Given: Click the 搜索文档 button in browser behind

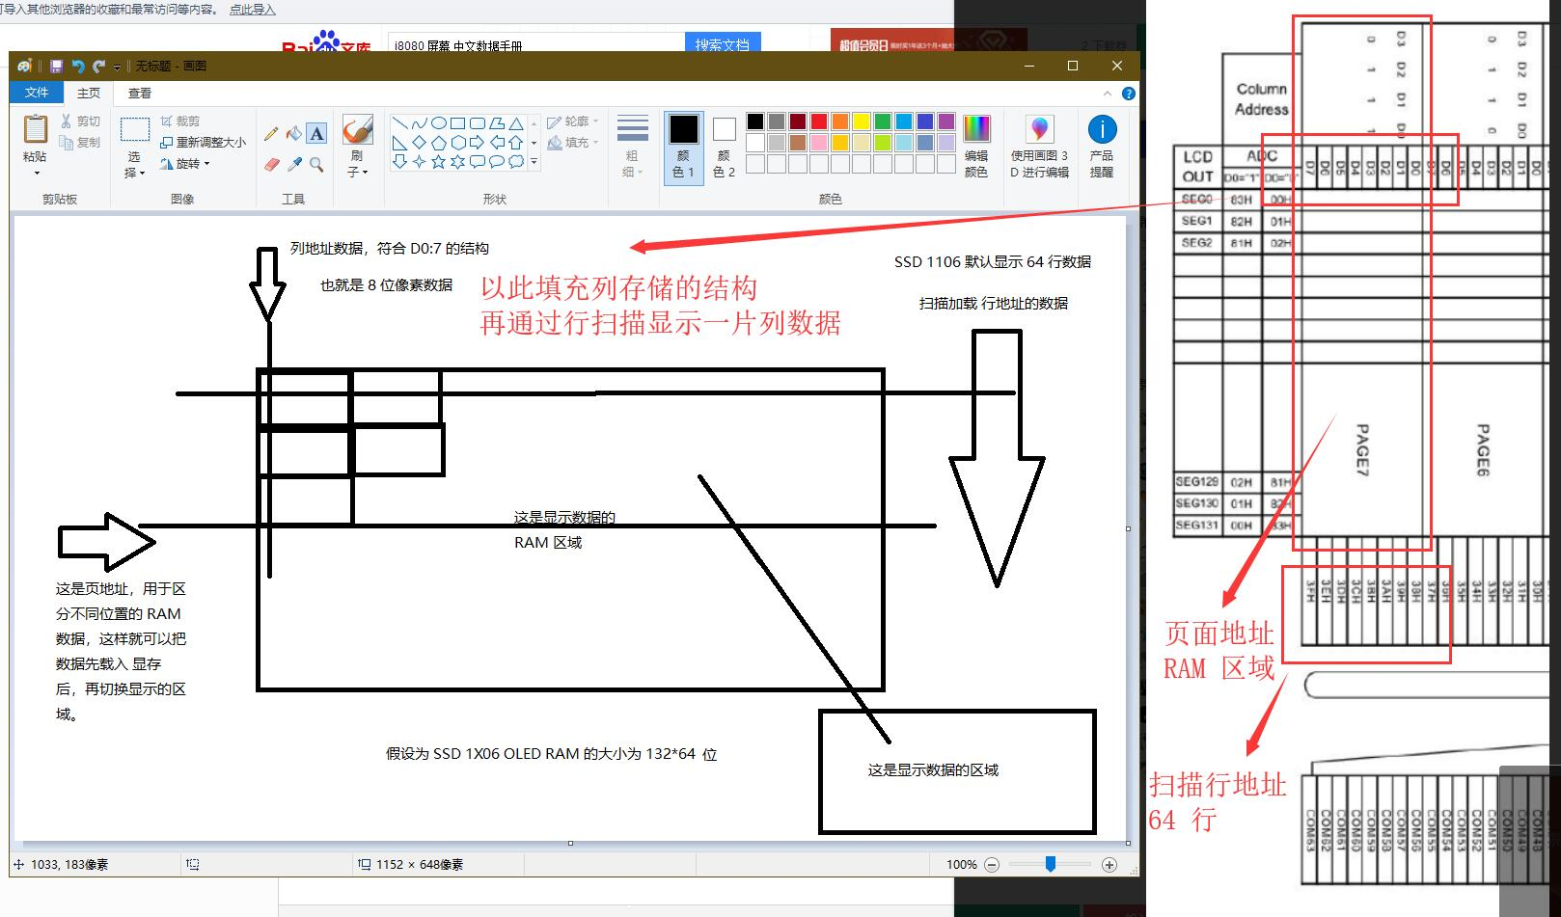Looking at the screenshot, I should point(723,44).
